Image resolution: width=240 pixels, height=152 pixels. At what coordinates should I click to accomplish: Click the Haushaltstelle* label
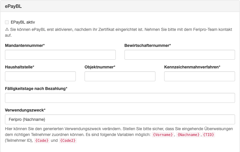(x=20, y=67)
